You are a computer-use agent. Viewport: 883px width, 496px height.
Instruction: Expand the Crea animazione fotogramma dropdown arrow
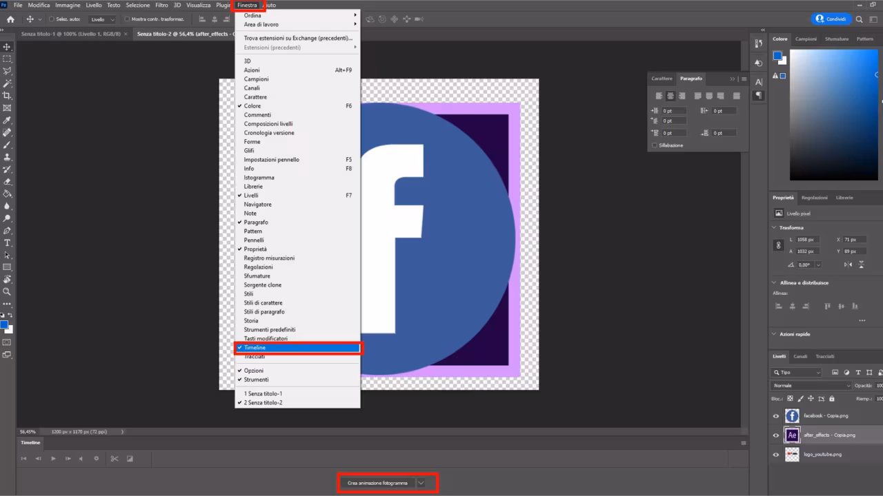421,483
